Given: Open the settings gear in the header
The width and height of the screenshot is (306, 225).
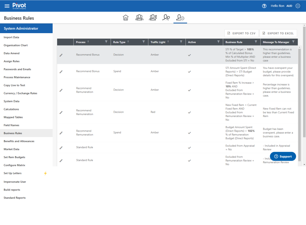Looking at the screenshot, I should (298, 6).
